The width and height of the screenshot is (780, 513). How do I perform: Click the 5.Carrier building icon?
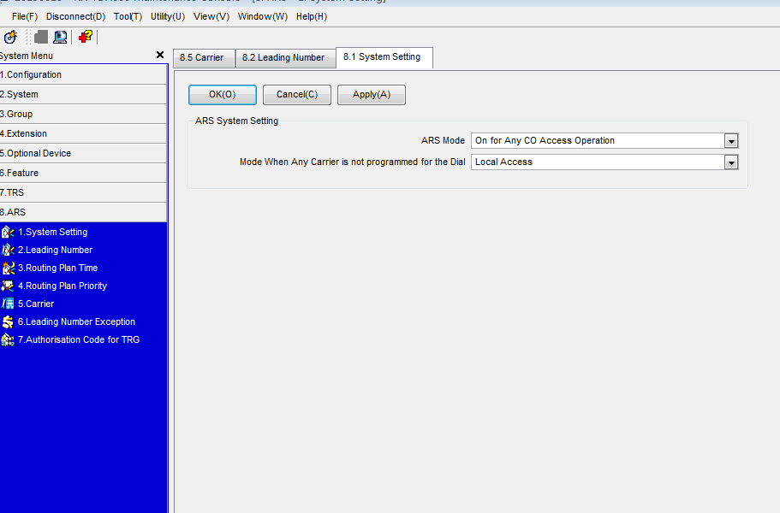click(8, 304)
